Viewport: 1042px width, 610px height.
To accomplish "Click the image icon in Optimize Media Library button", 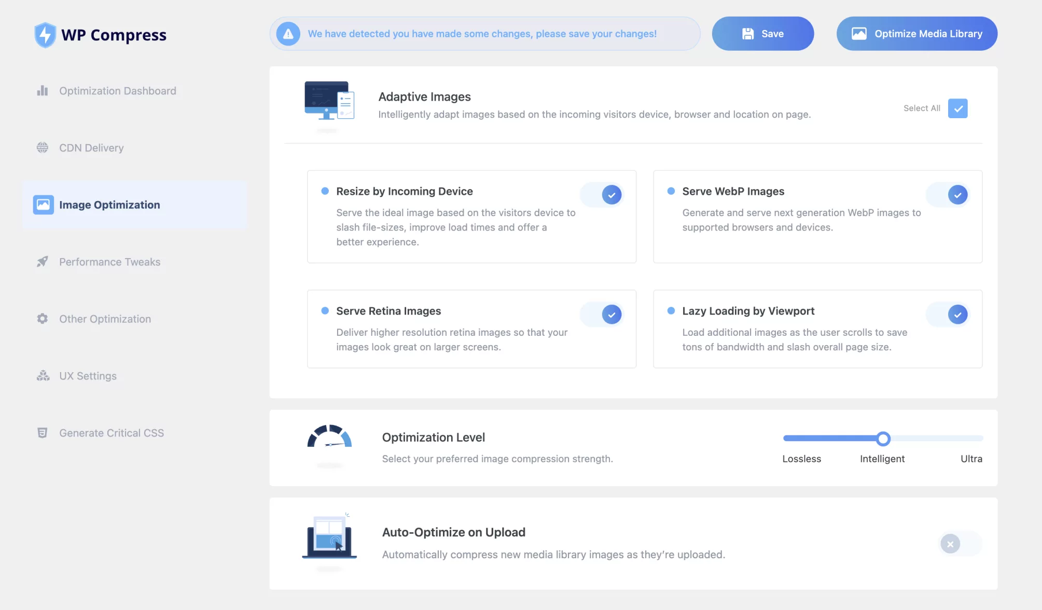I will 859,34.
